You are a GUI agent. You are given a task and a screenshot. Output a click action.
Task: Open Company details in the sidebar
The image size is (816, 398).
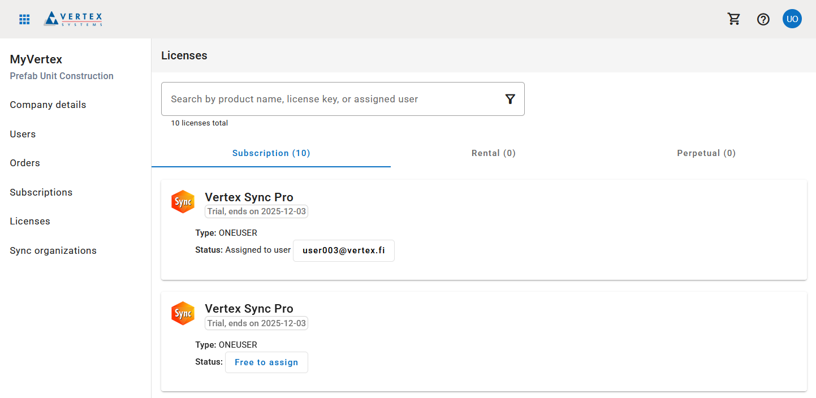click(48, 105)
